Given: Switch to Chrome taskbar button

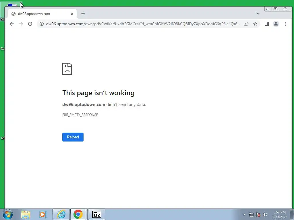Looking at the screenshot, I should (78, 214).
